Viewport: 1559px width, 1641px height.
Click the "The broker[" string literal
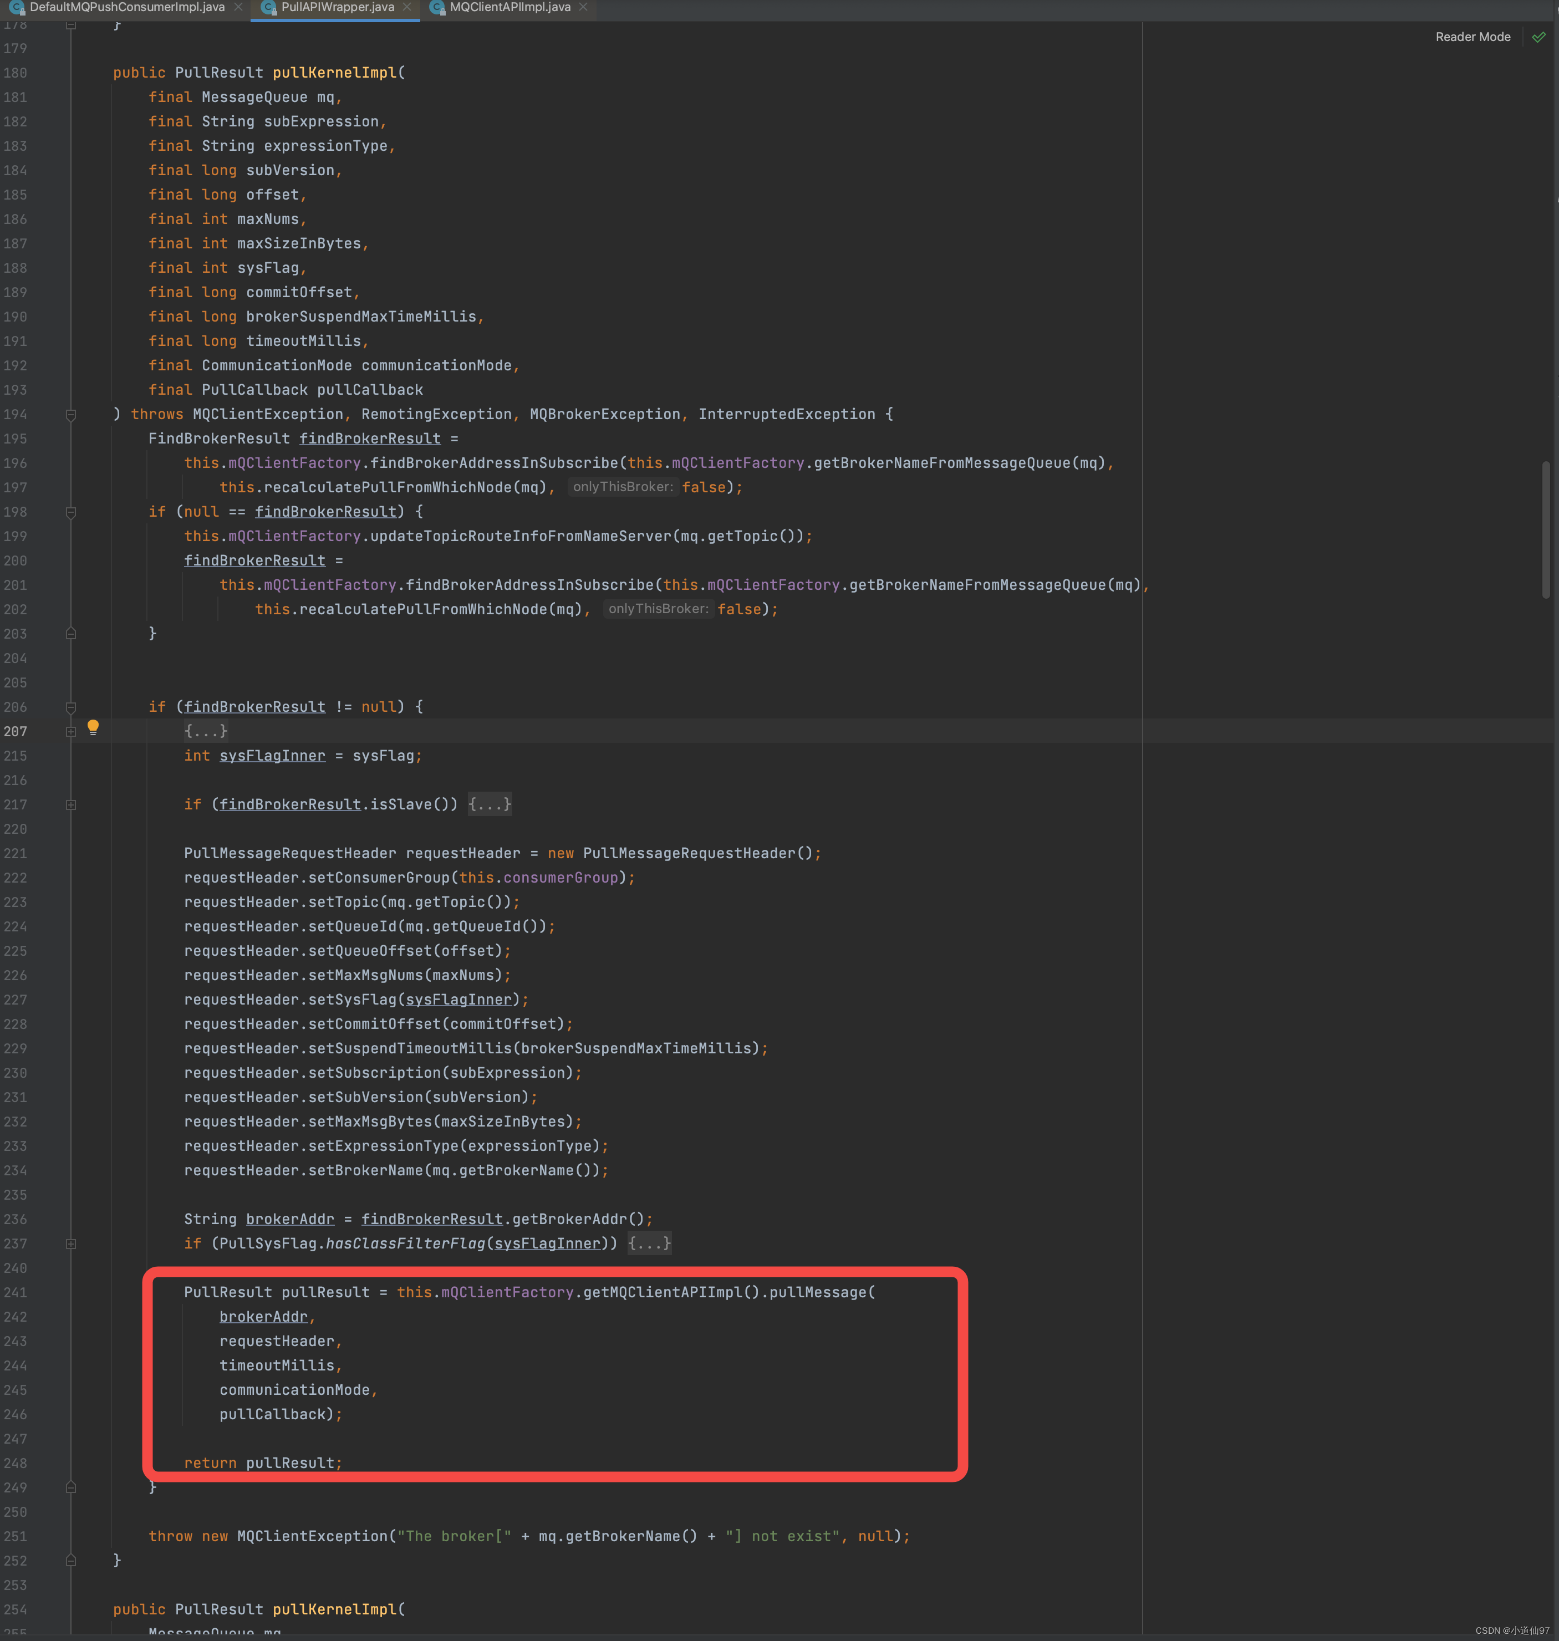455,1536
